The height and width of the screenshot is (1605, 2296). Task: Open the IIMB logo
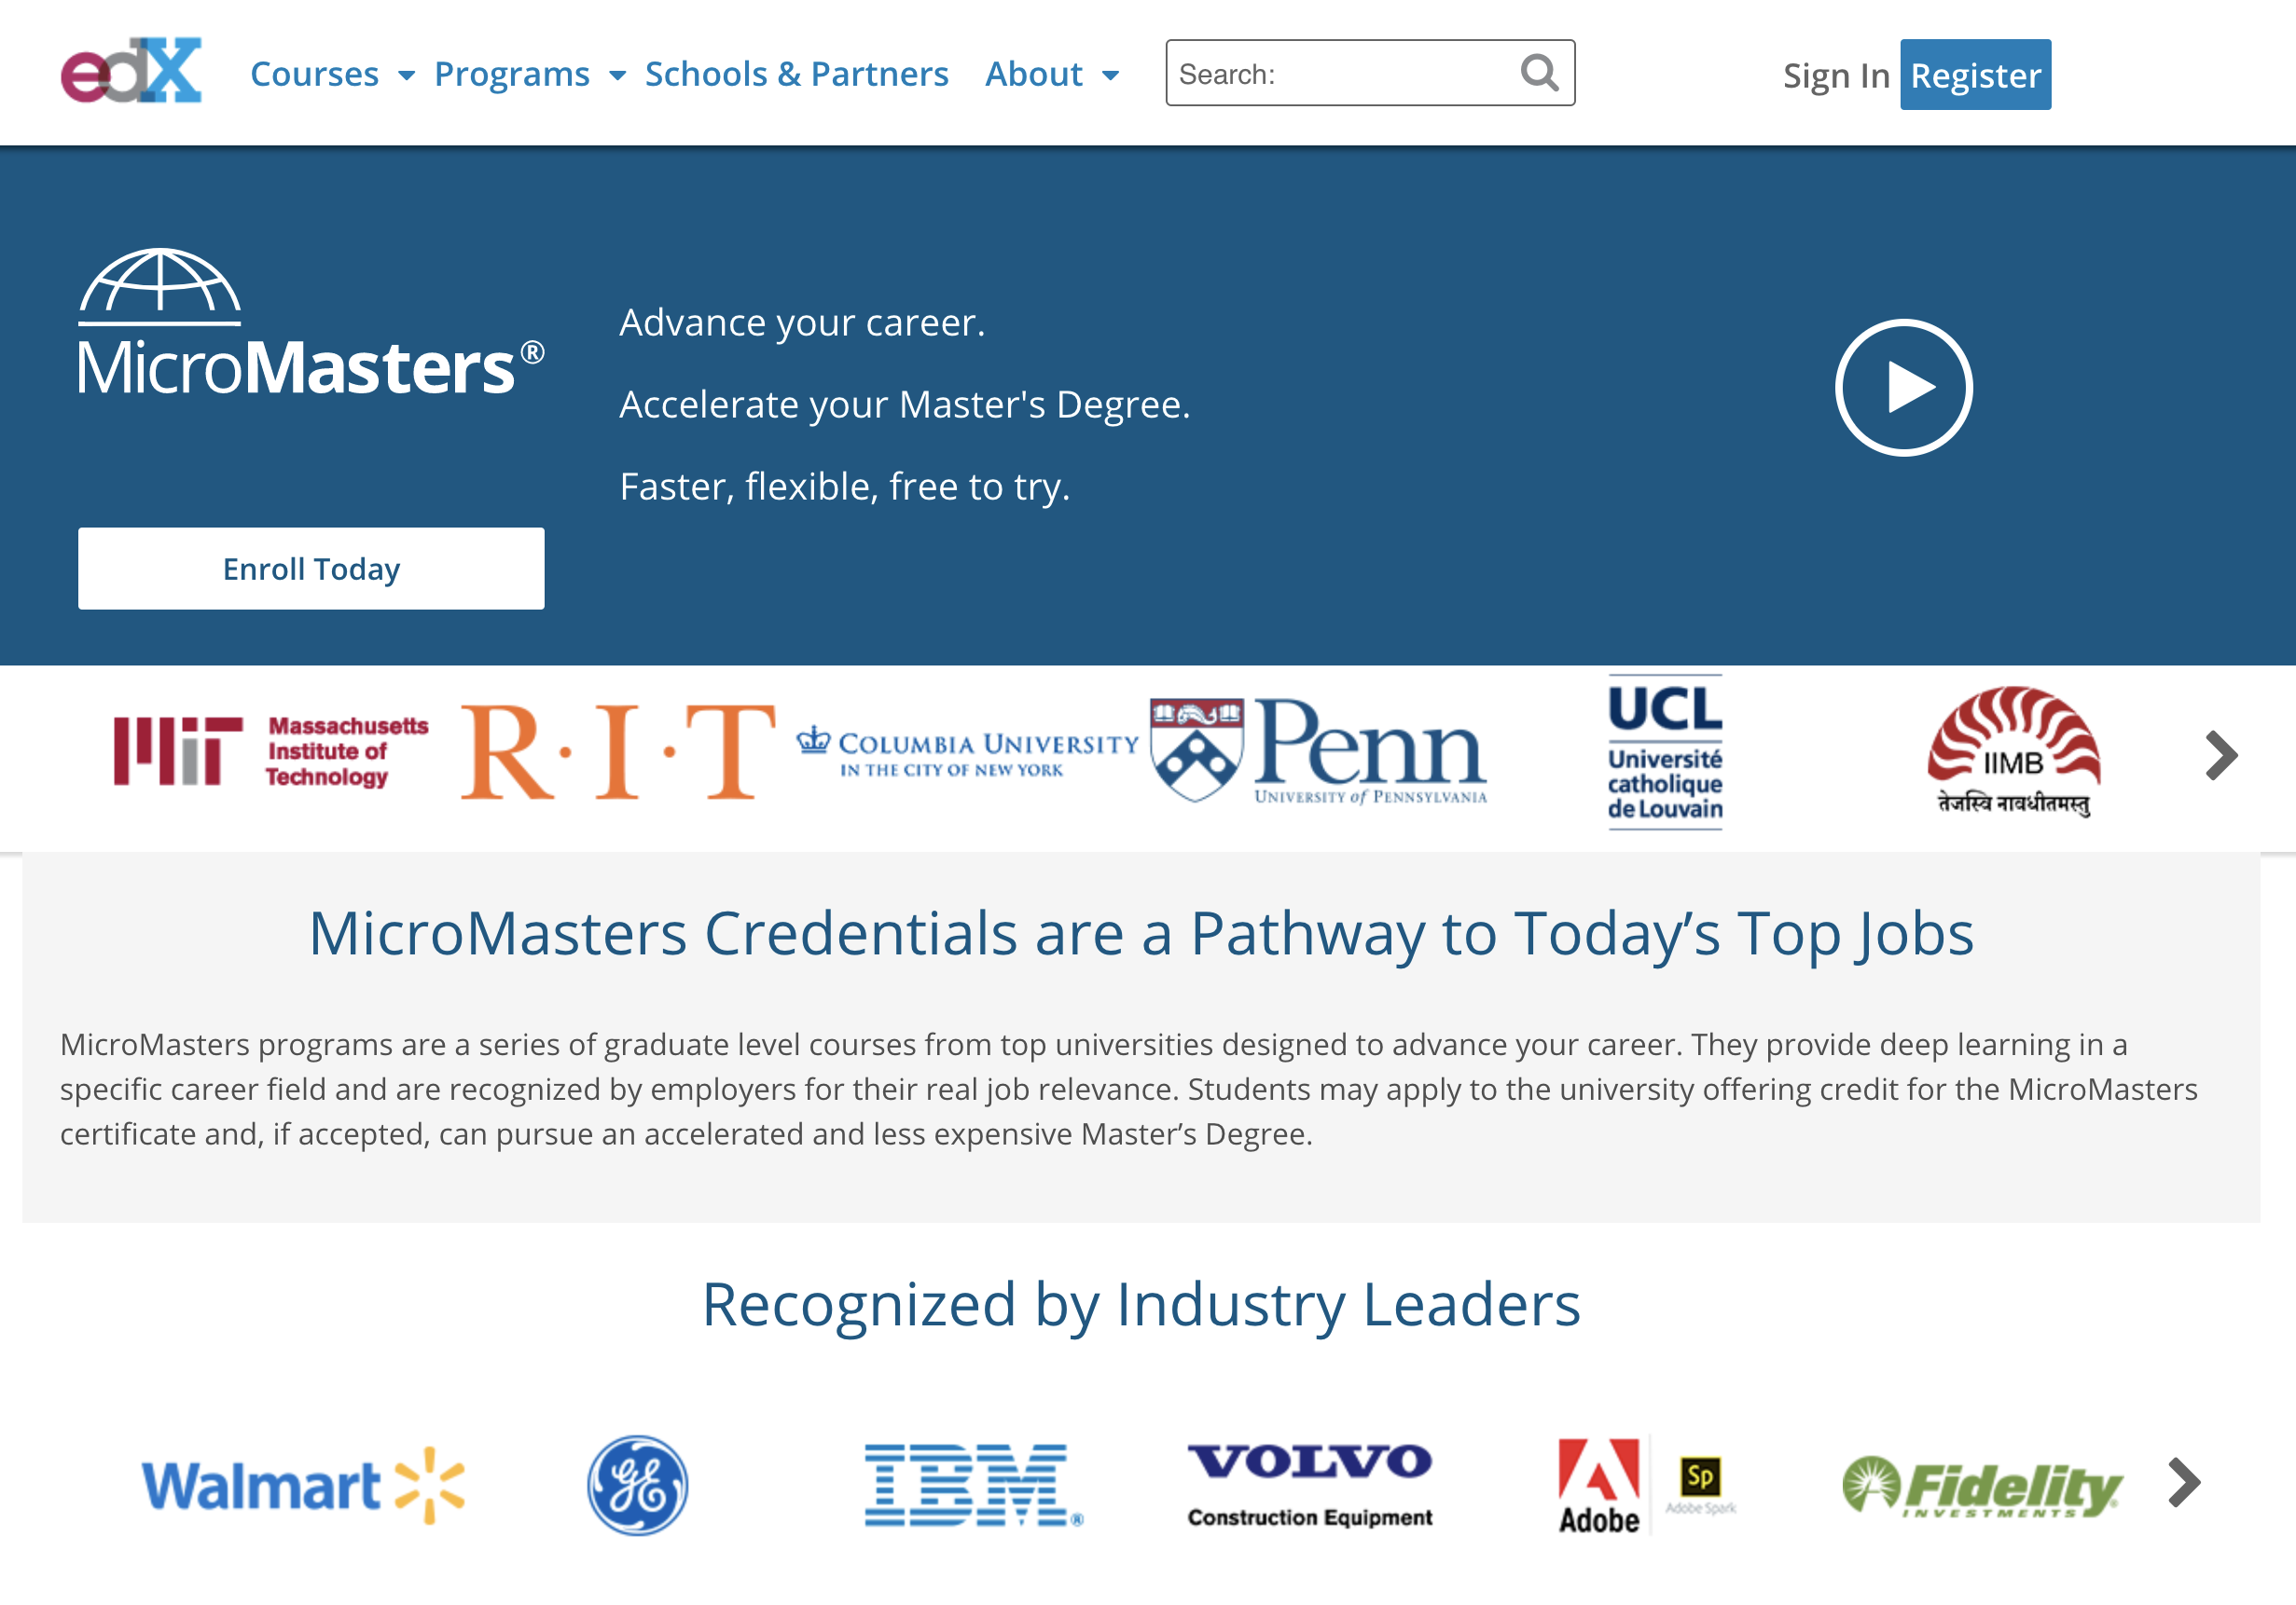(x=2013, y=751)
